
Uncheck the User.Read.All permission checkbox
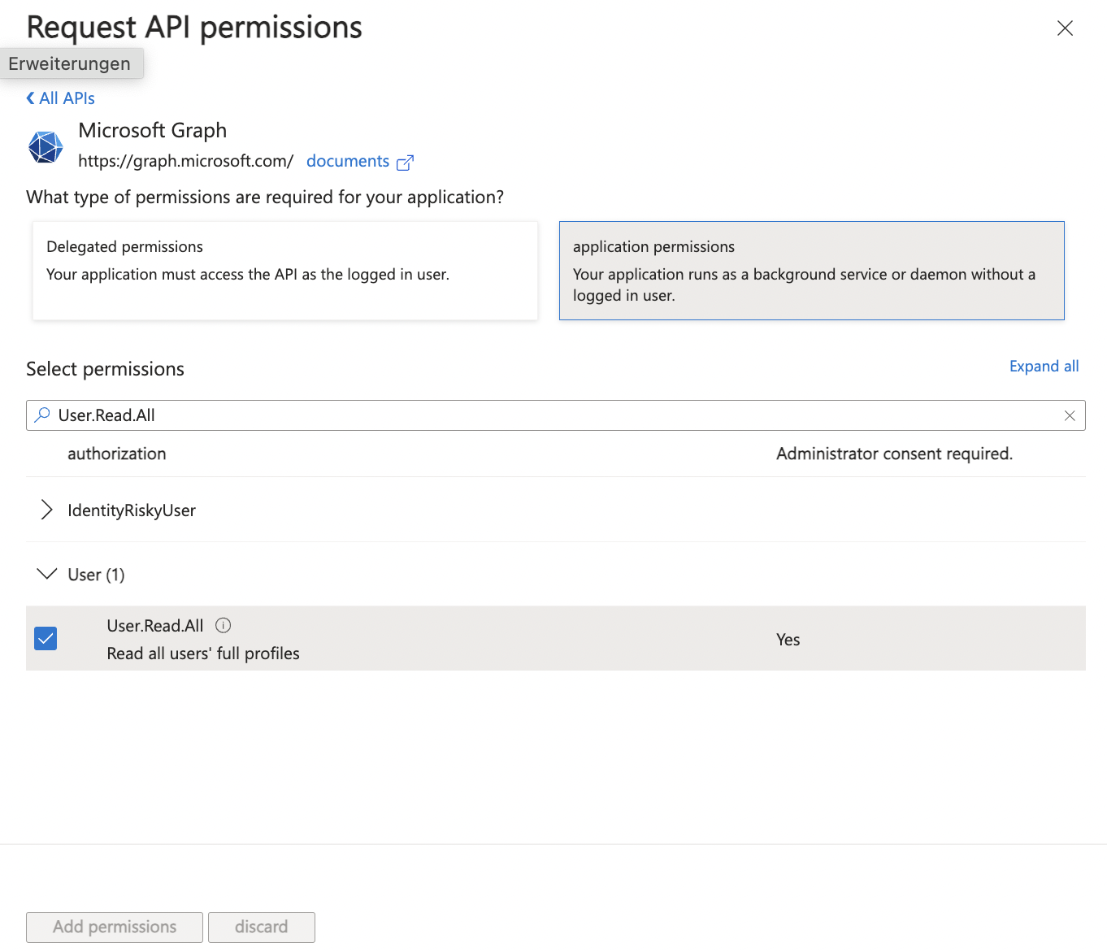pyautogui.click(x=46, y=638)
